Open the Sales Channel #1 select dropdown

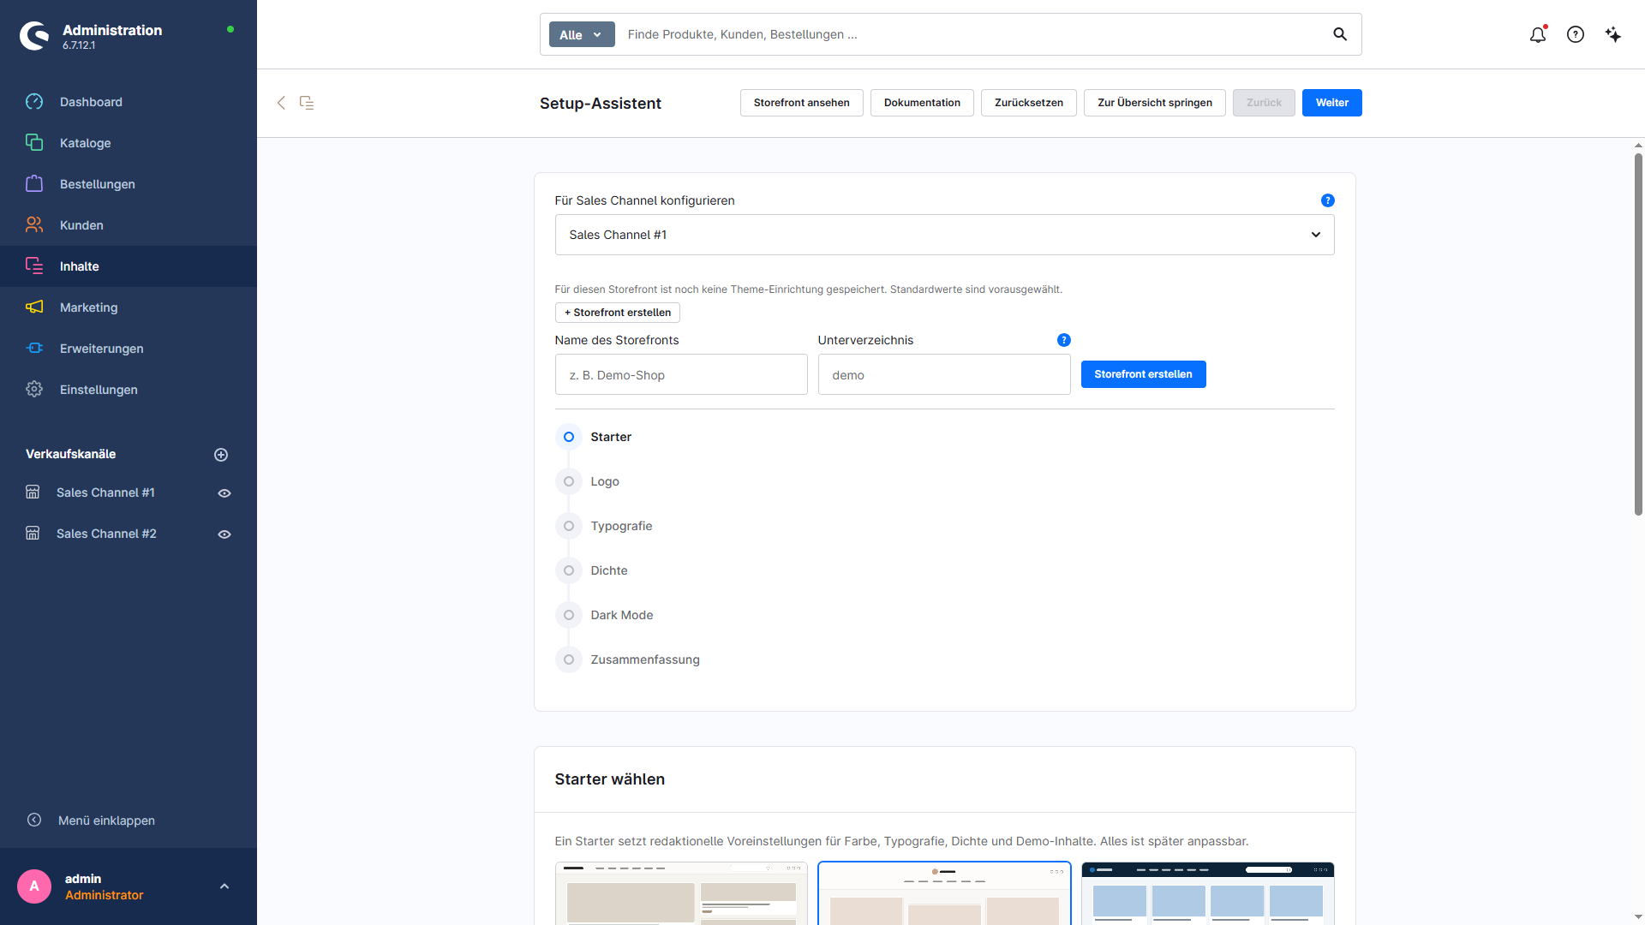[944, 235]
